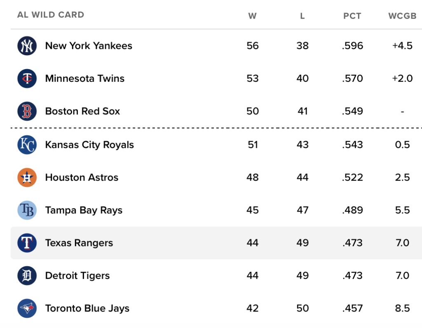Click the Texas Rangers logo
This screenshot has height=328, width=422.
(x=27, y=243)
